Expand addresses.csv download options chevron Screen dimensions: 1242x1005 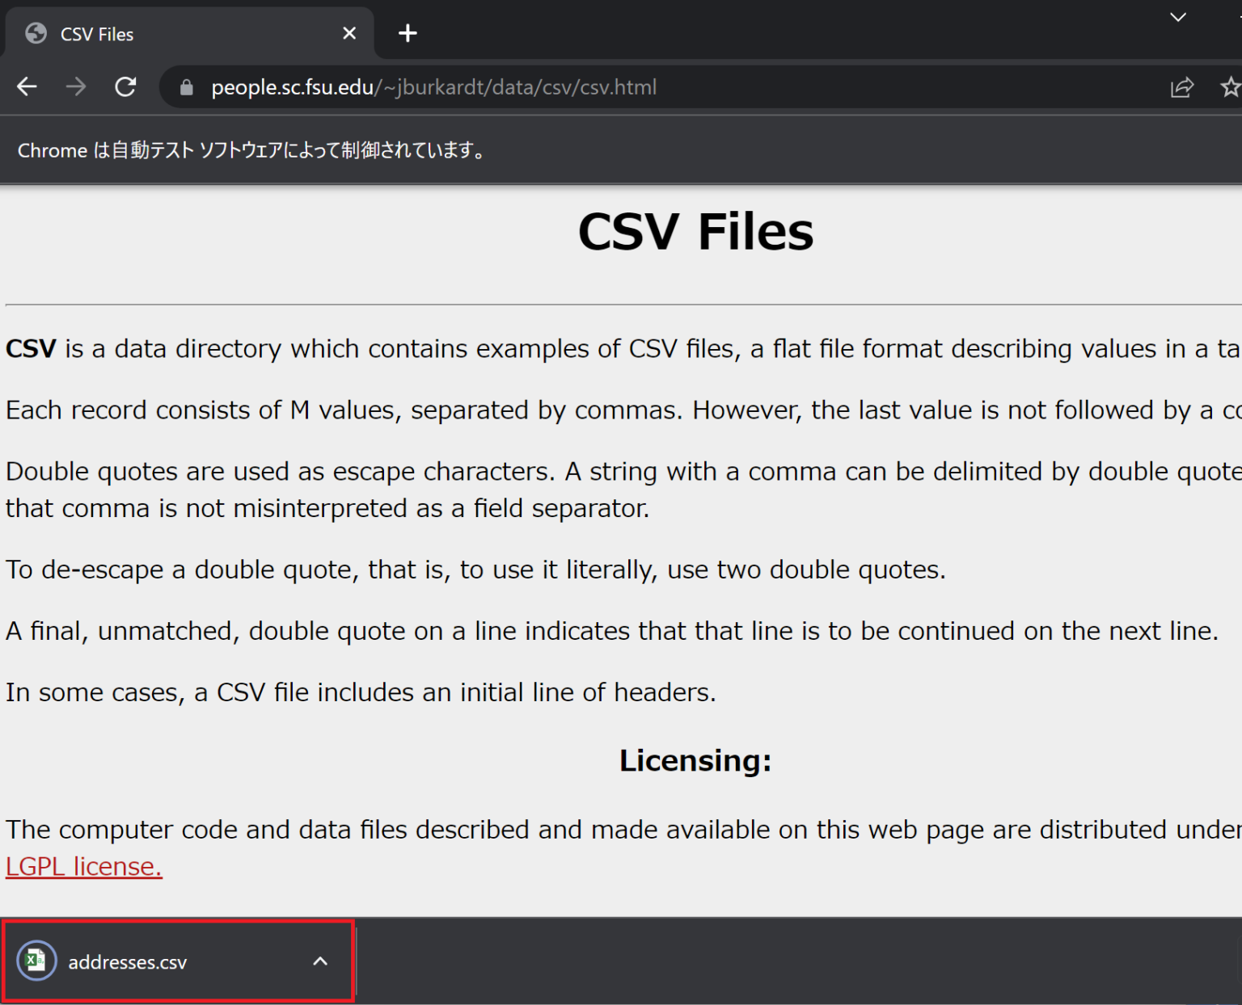(320, 961)
